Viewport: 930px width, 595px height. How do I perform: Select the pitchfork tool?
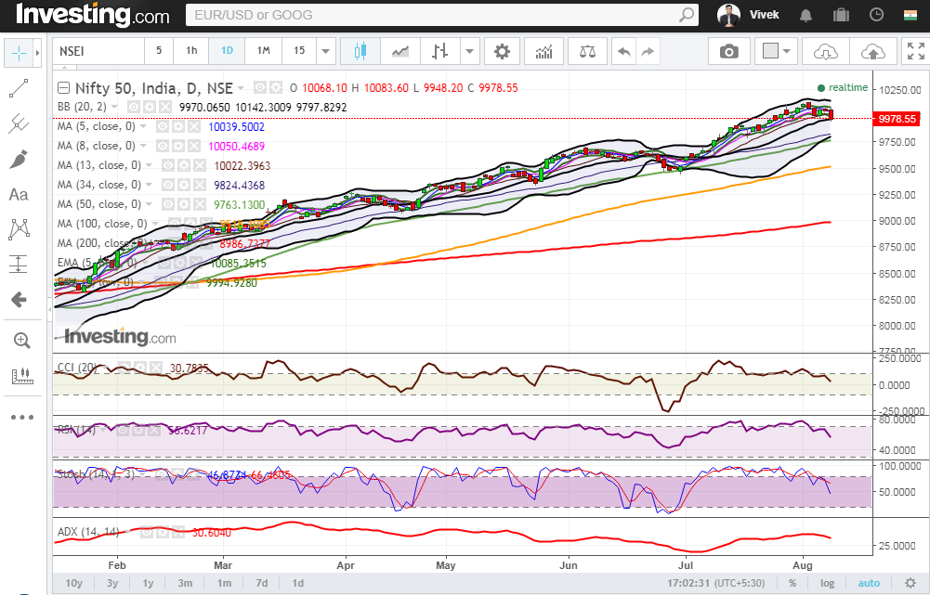pos(19,123)
